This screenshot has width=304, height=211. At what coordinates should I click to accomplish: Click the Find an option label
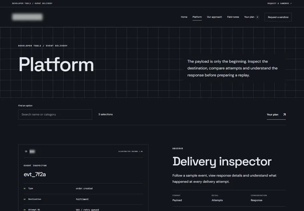point(25,106)
